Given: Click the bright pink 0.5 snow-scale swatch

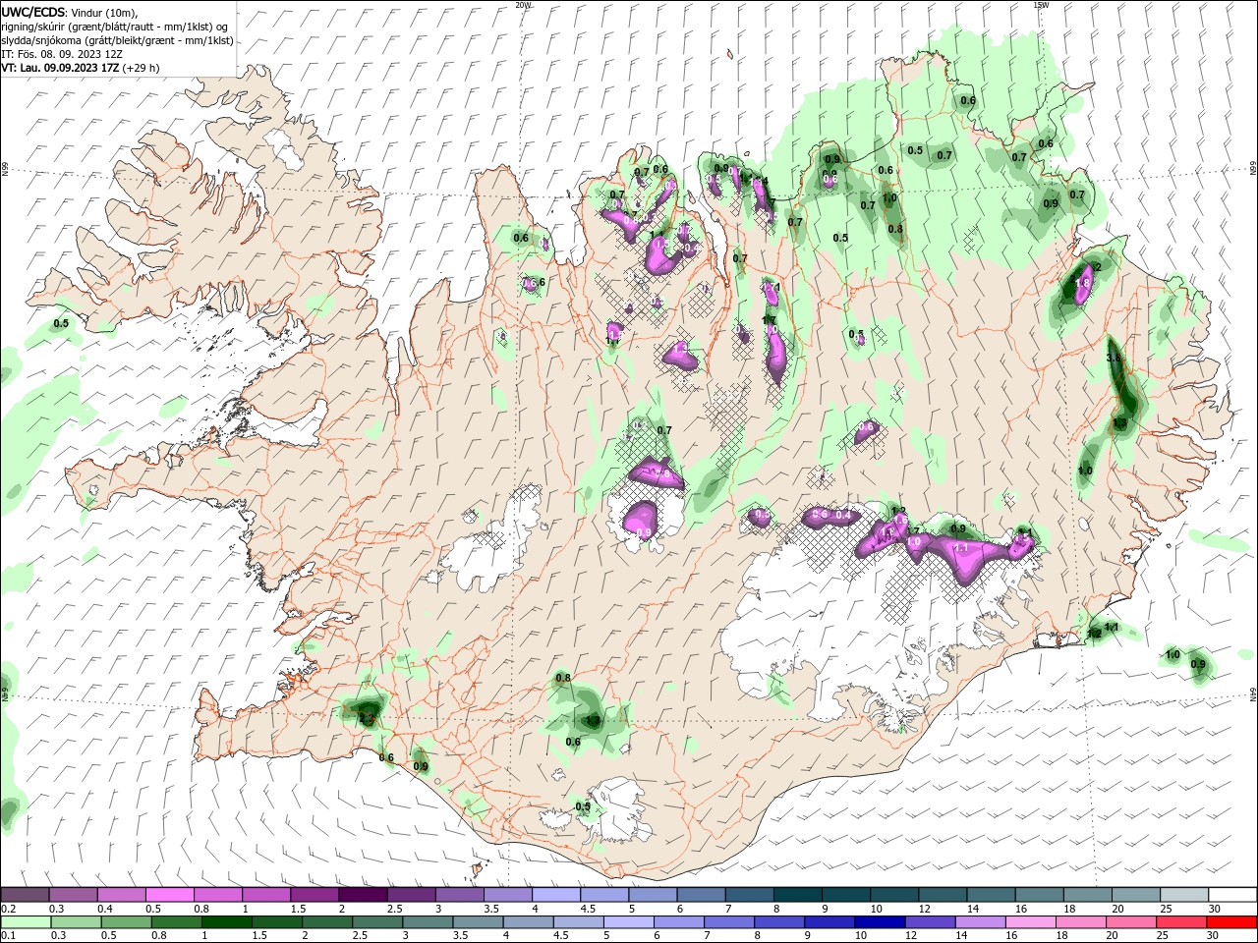Looking at the screenshot, I should tap(169, 895).
